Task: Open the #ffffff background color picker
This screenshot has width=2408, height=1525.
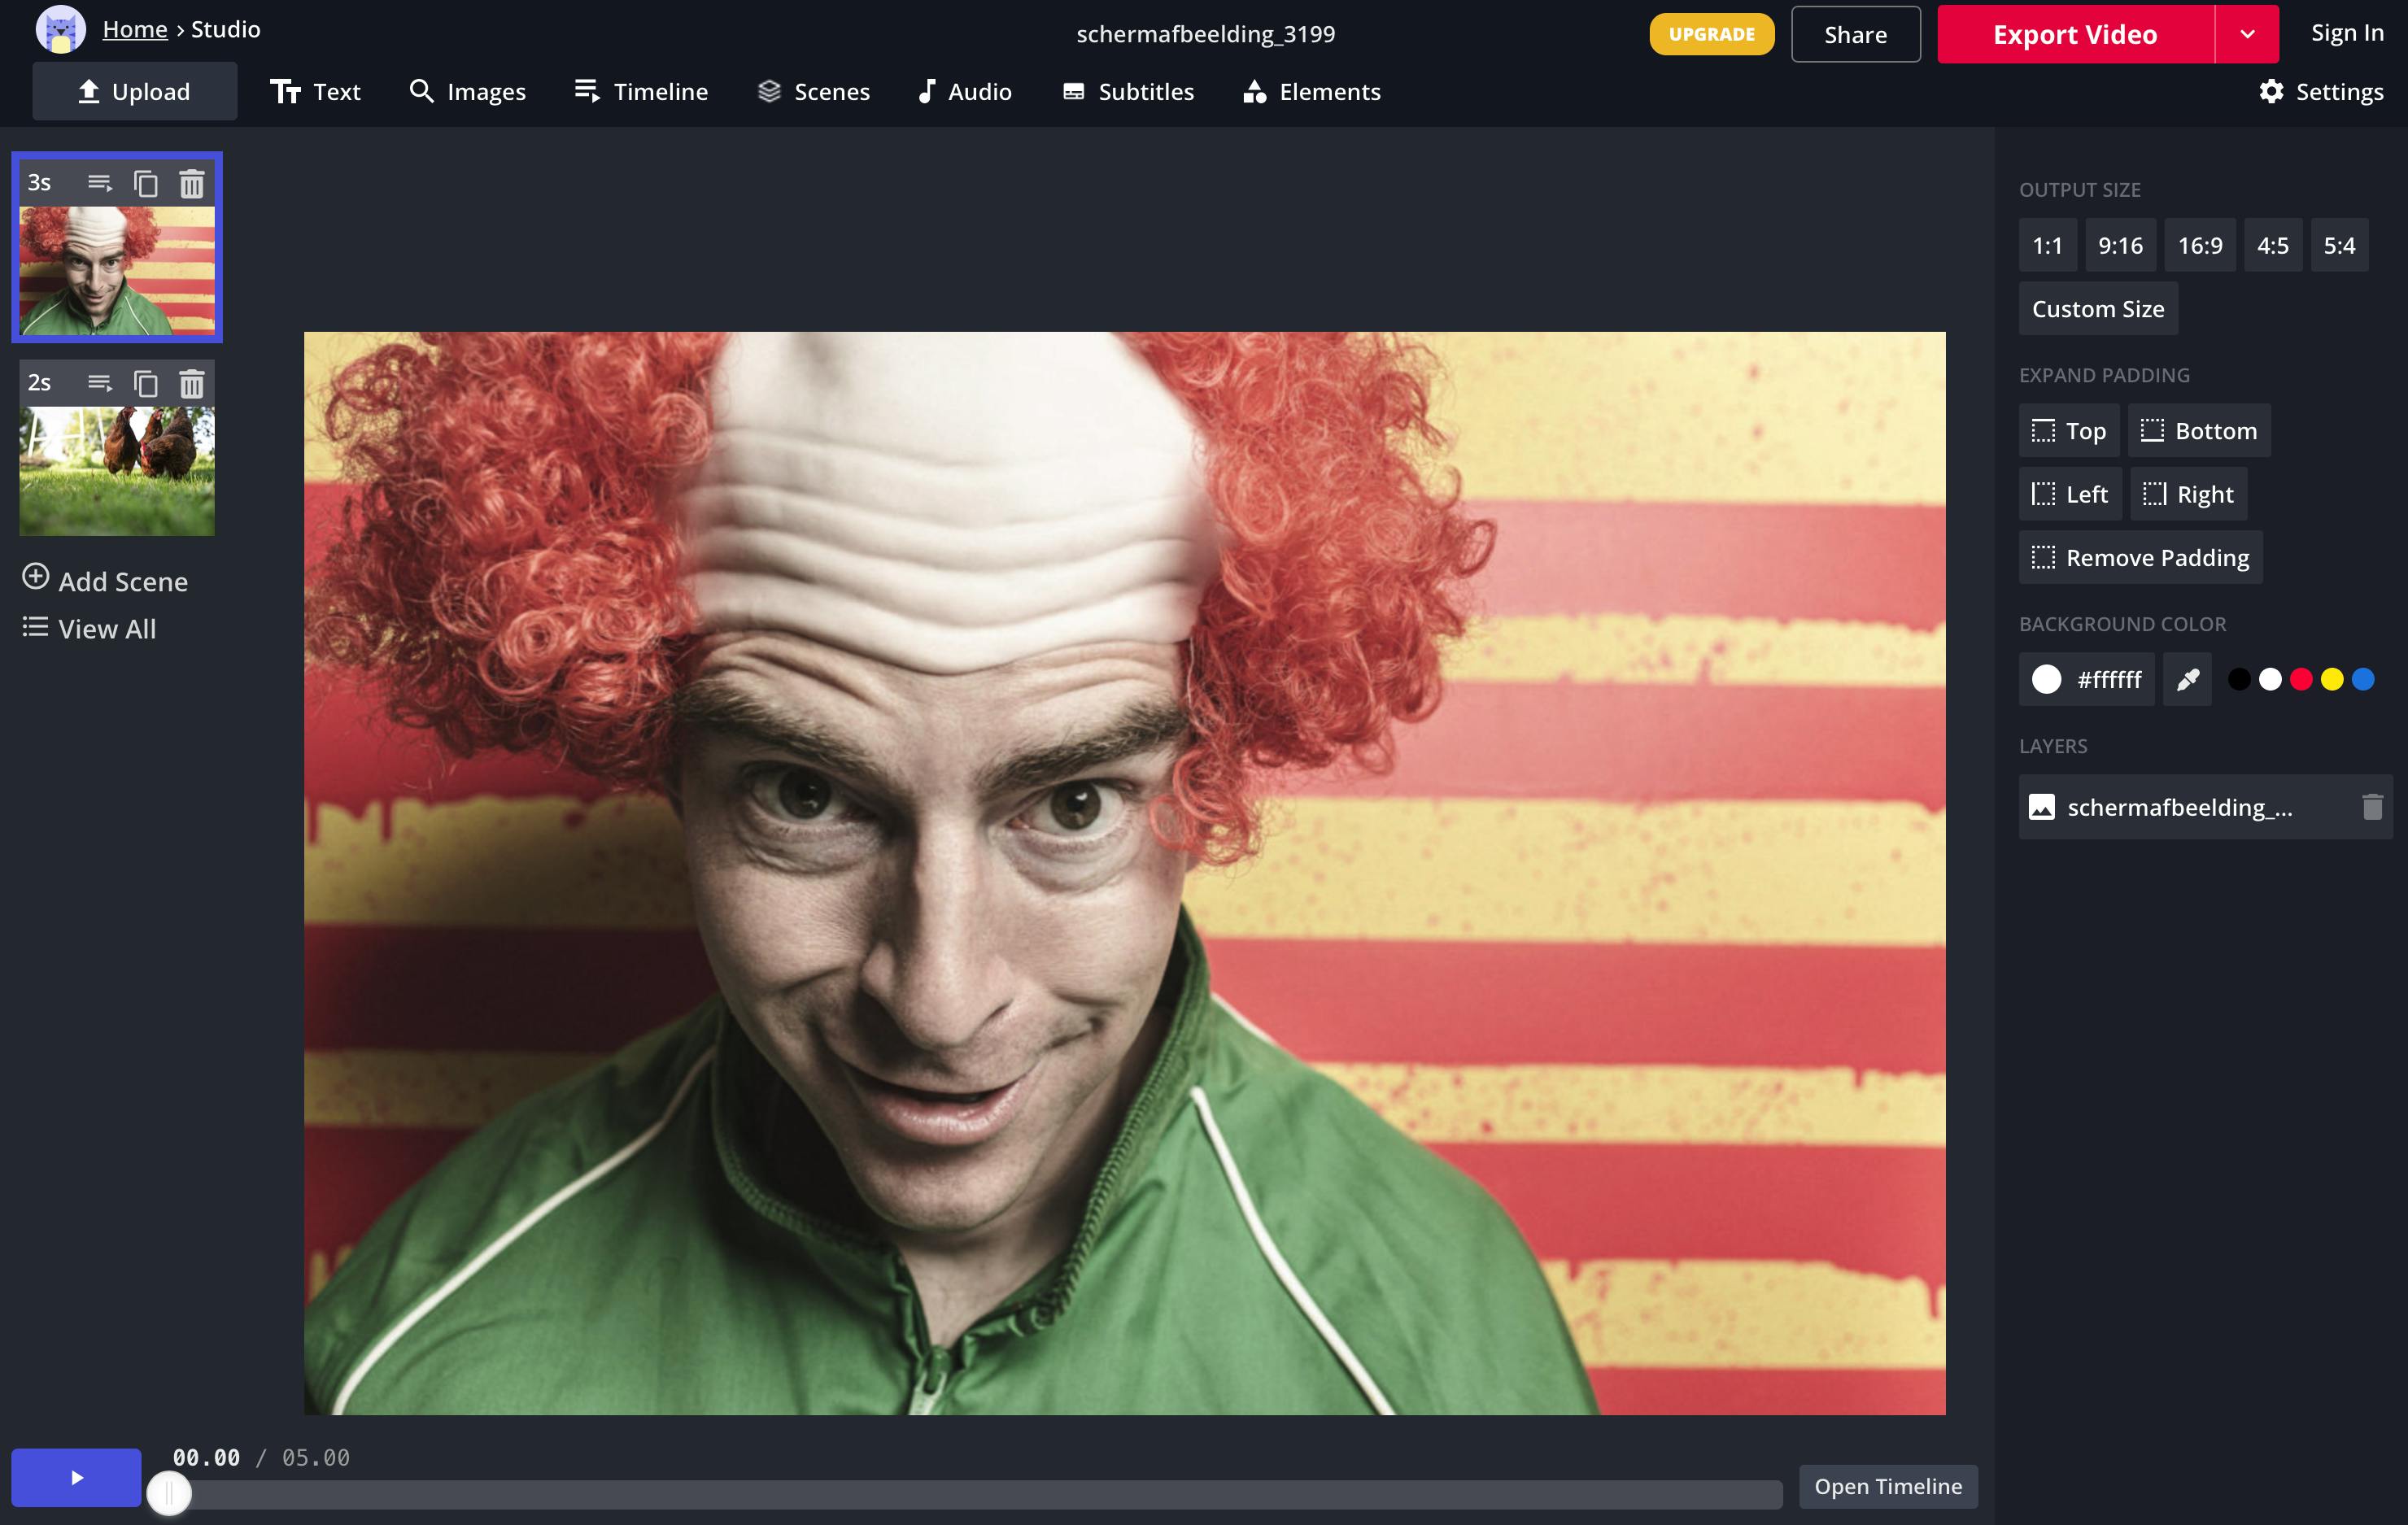Action: [x=2086, y=680]
